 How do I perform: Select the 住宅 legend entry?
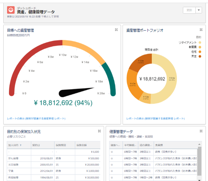coord(194,52)
